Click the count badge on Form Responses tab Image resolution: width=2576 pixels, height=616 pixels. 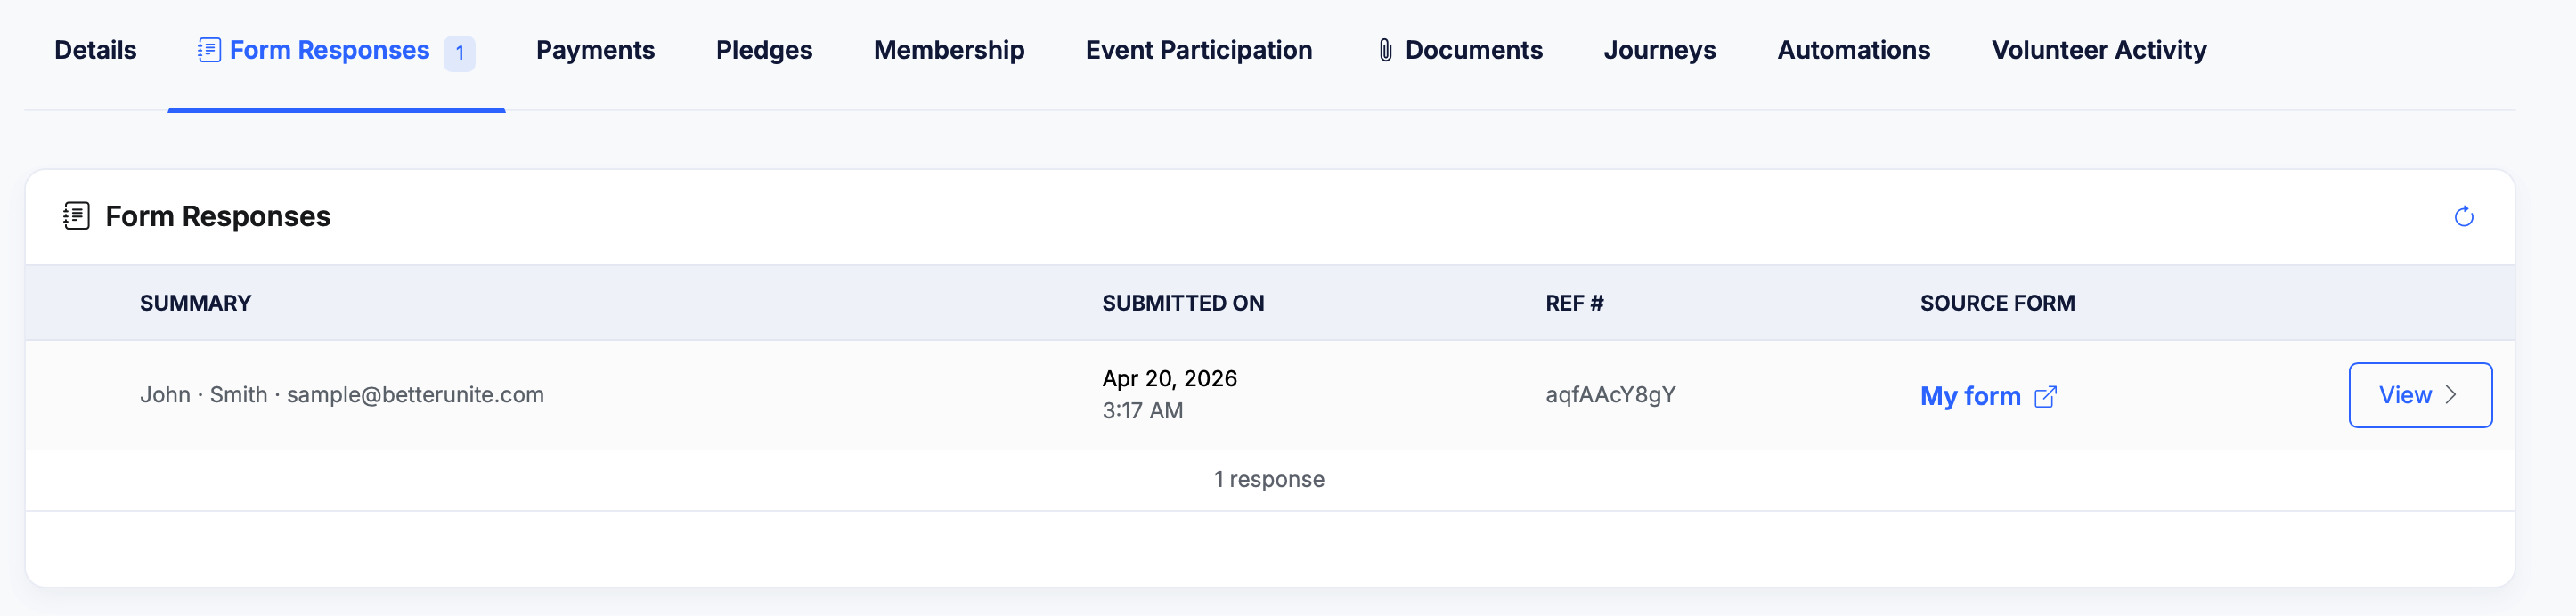pyautogui.click(x=459, y=52)
